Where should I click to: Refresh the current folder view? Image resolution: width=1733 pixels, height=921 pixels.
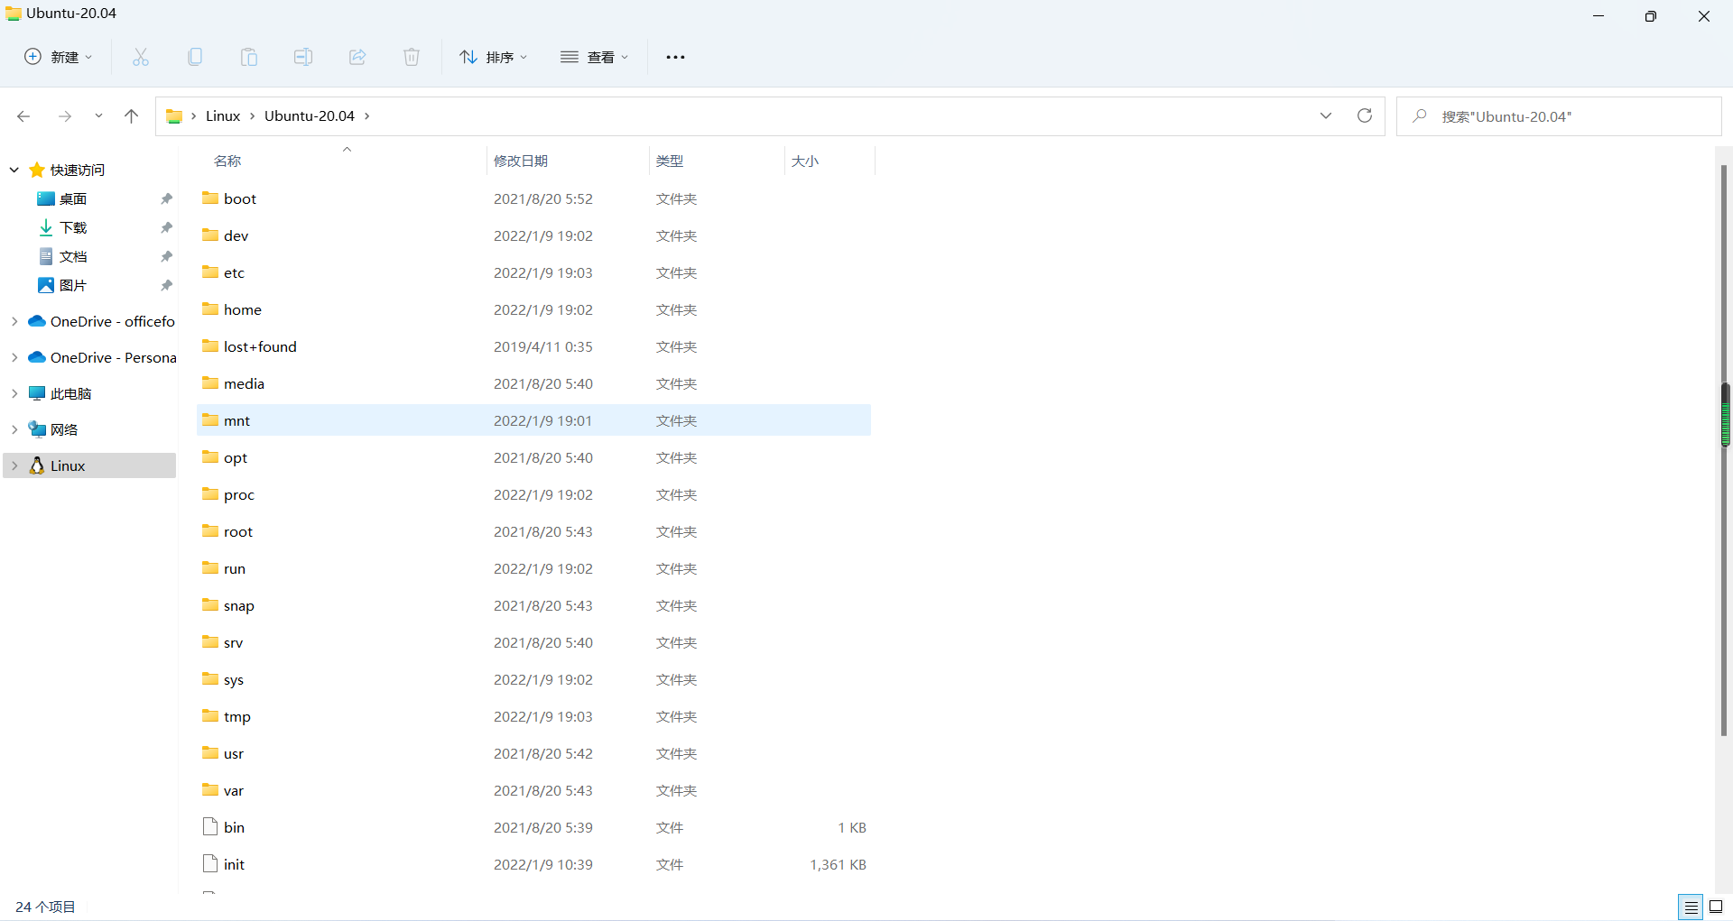click(x=1365, y=115)
